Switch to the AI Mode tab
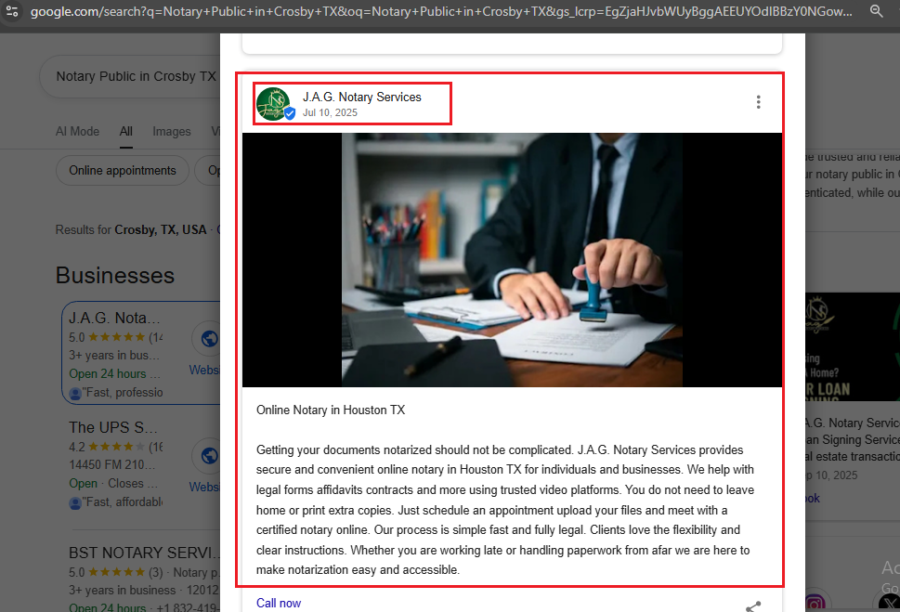 [77, 132]
